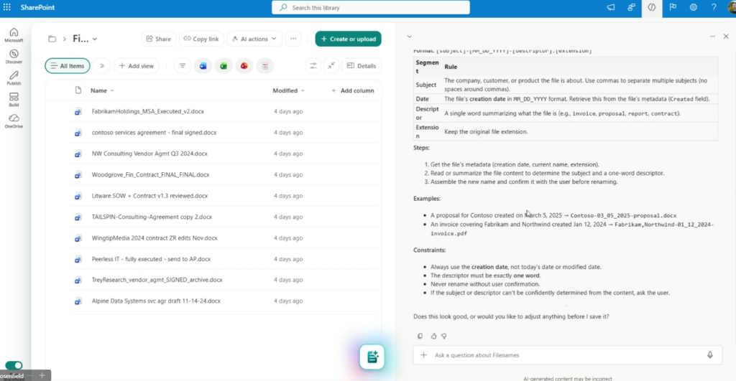Screen dimensions: 736x381
Task: Open the AI actions dropdown
Action: [254, 39]
